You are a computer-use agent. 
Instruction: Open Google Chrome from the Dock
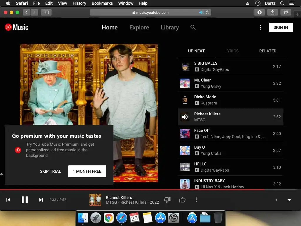(109, 218)
